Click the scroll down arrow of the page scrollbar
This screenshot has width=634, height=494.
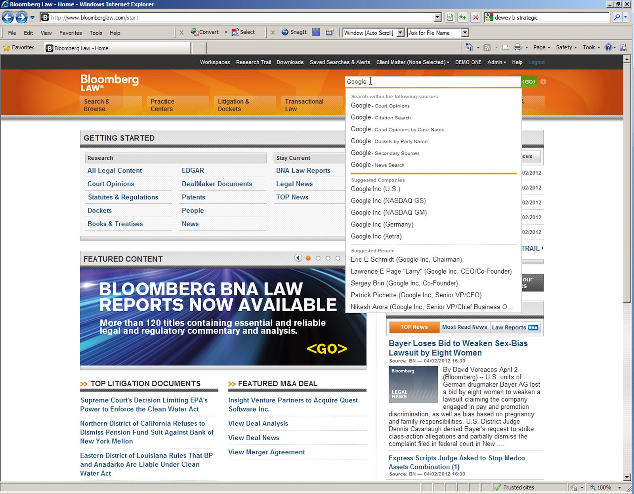tap(627, 477)
